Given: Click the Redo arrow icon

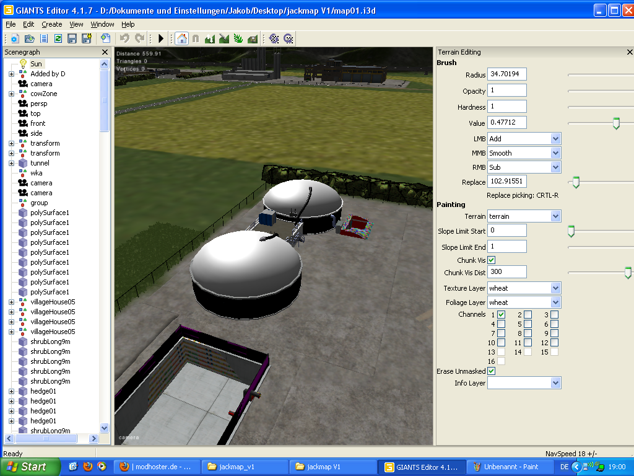Looking at the screenshot, I should pos(139,39).
